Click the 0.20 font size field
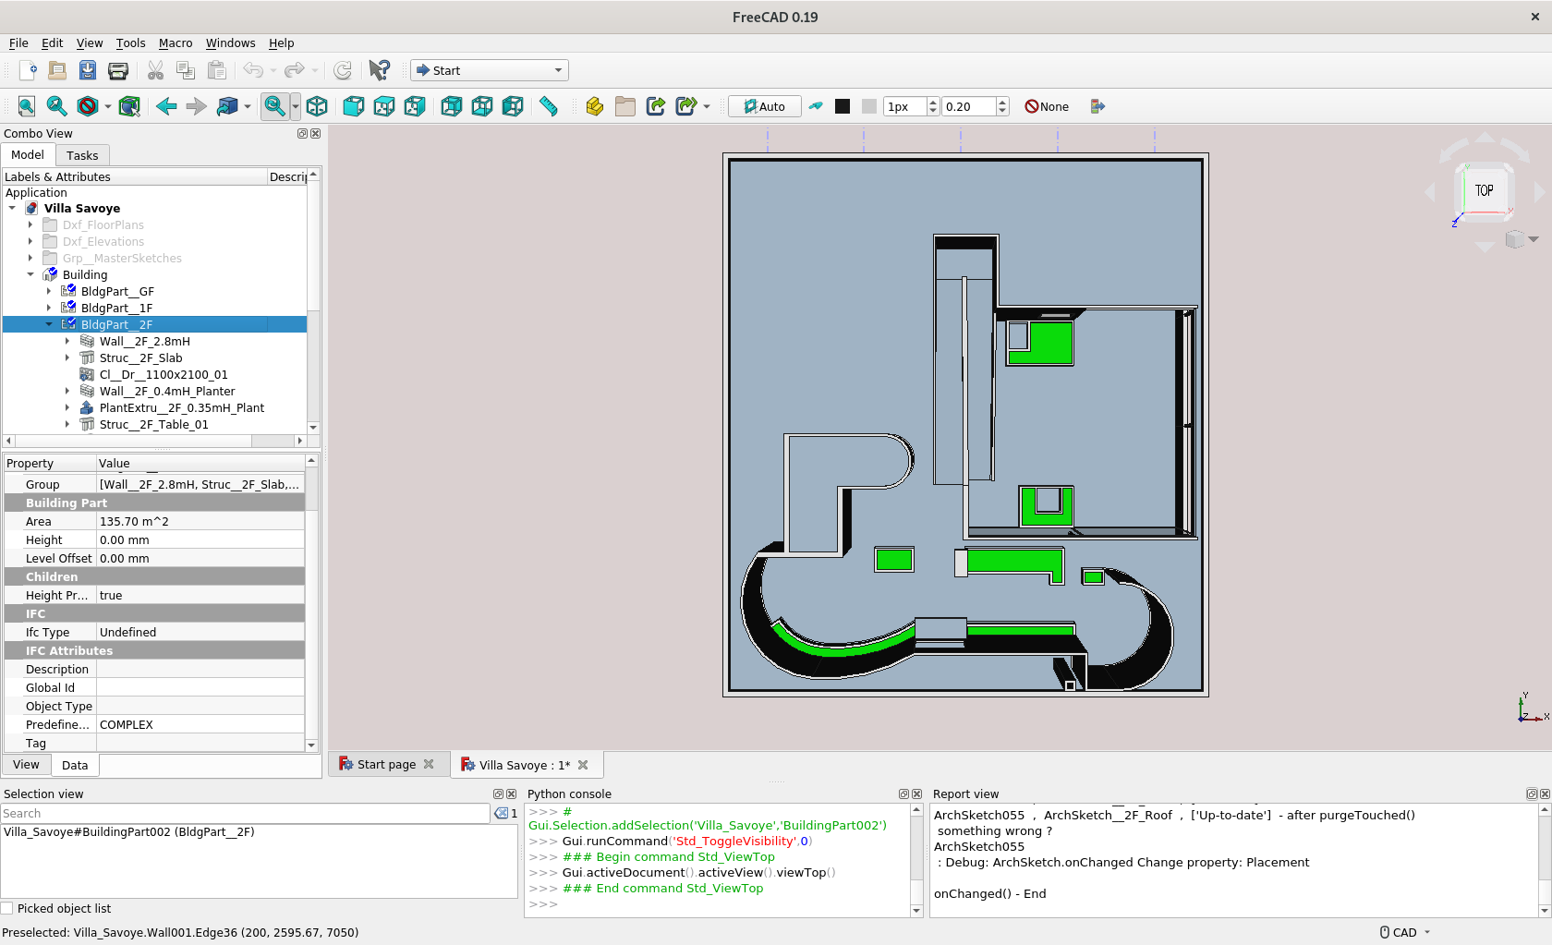 coord(969,106)
